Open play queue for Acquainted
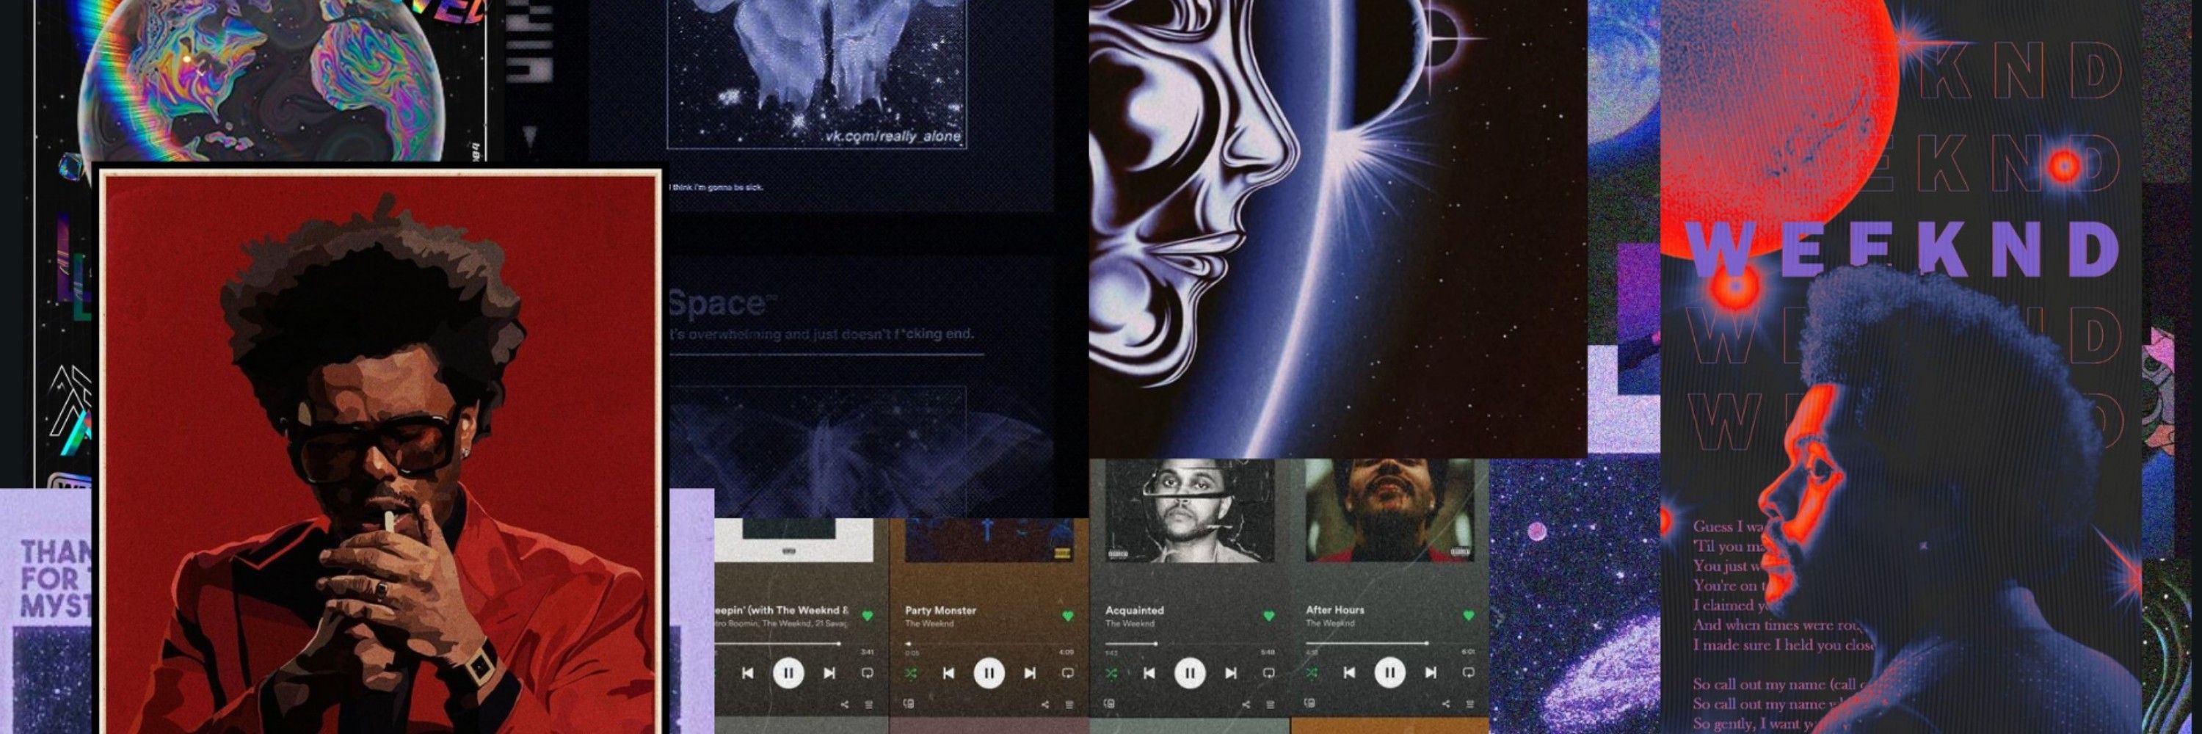The width and height of the screenshot is (2202, 734). click(1271, 705)
